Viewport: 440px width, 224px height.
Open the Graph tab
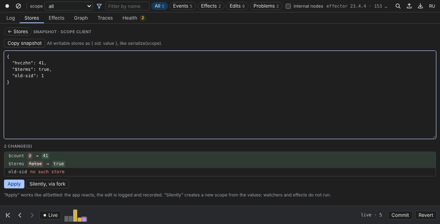coord(81,18)
